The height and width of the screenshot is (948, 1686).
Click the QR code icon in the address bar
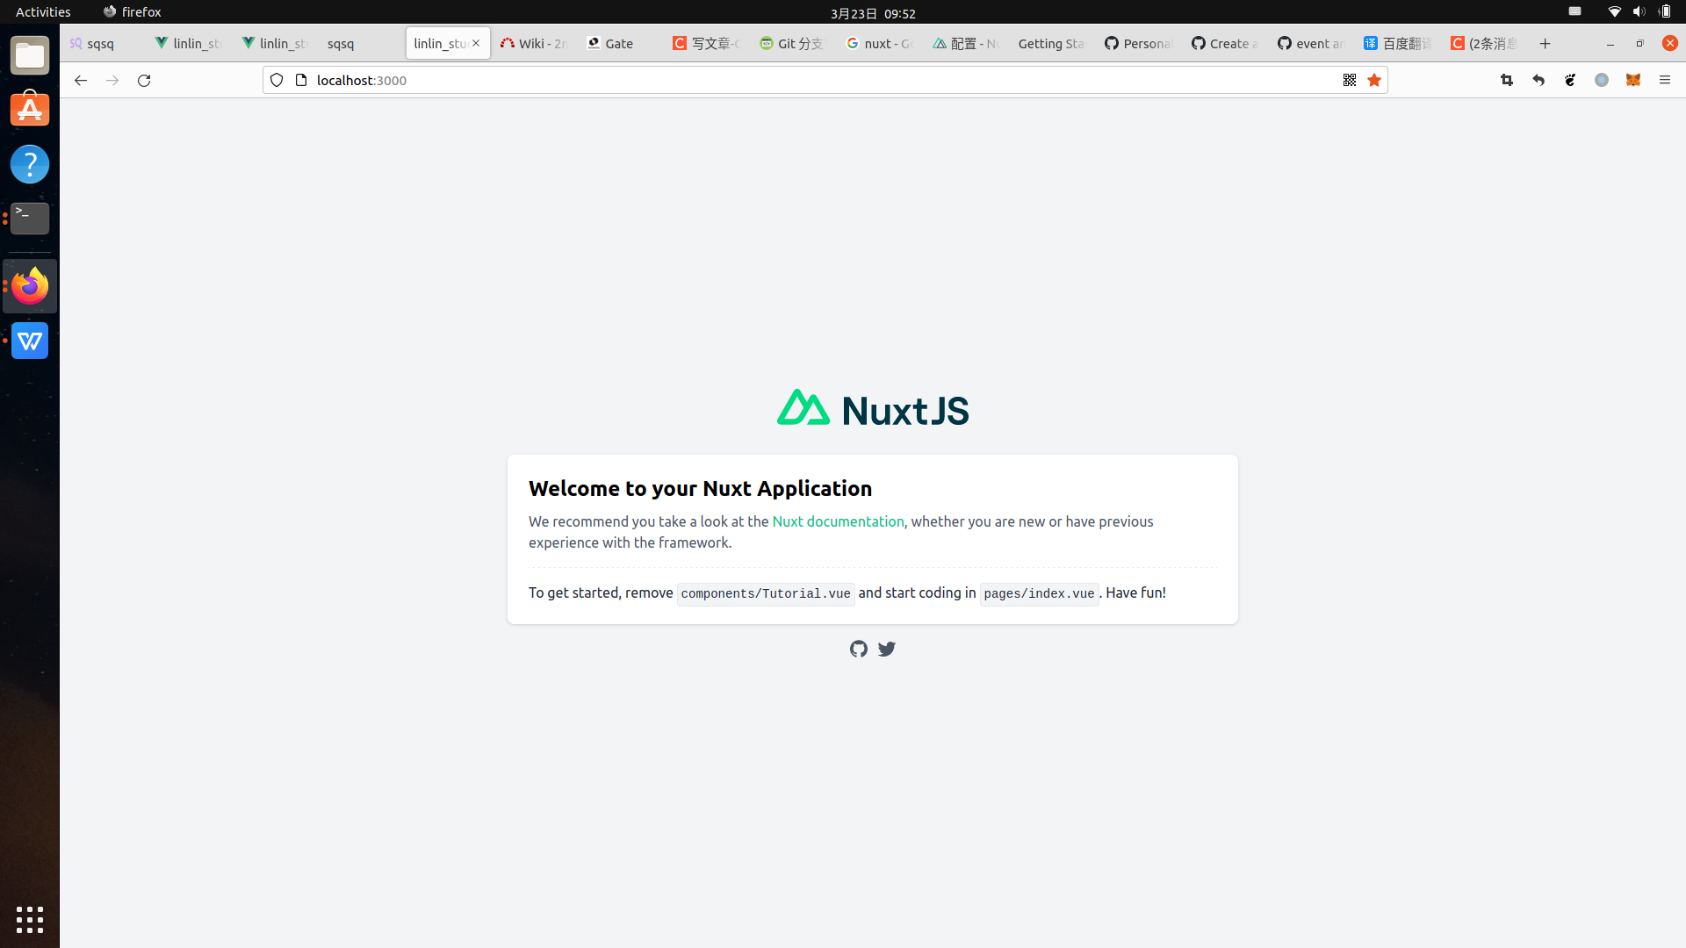[1350, 80]
